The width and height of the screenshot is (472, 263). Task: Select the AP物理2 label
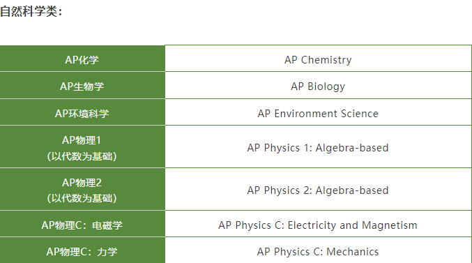point(82,183)
